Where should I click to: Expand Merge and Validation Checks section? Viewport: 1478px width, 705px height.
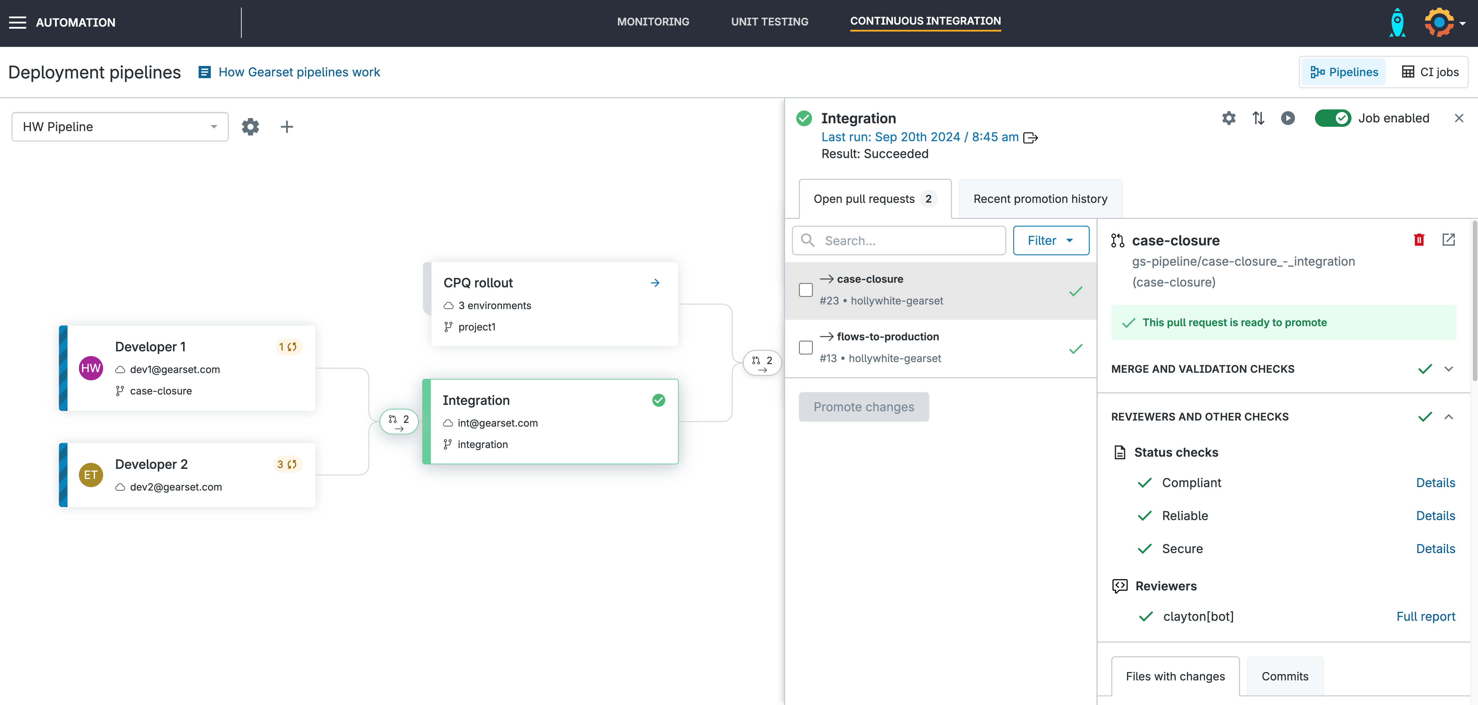tap(1448, 369)
